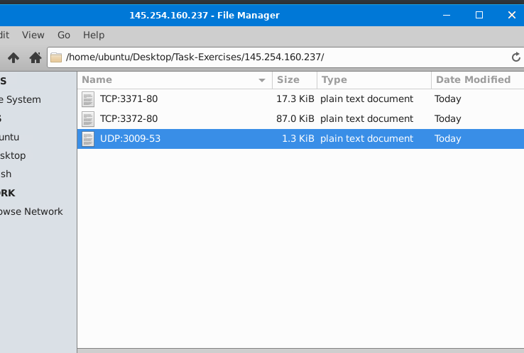Open the View menu
524x353 pixels.
(x=33, y=35)
